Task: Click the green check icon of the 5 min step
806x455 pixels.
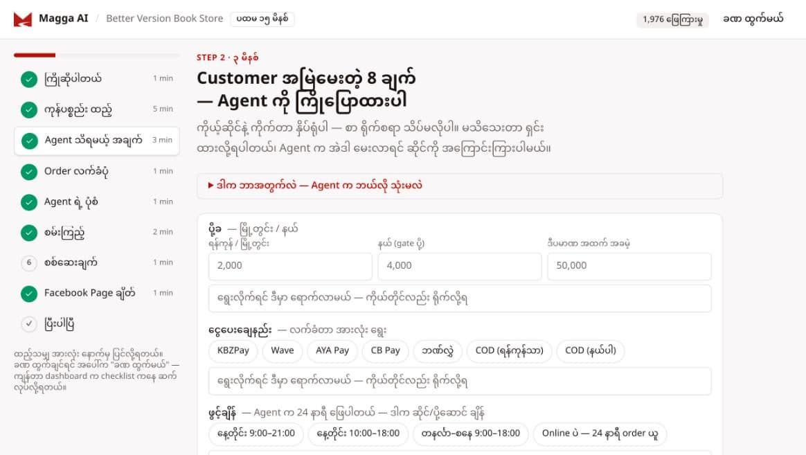Action: [29, 109]
